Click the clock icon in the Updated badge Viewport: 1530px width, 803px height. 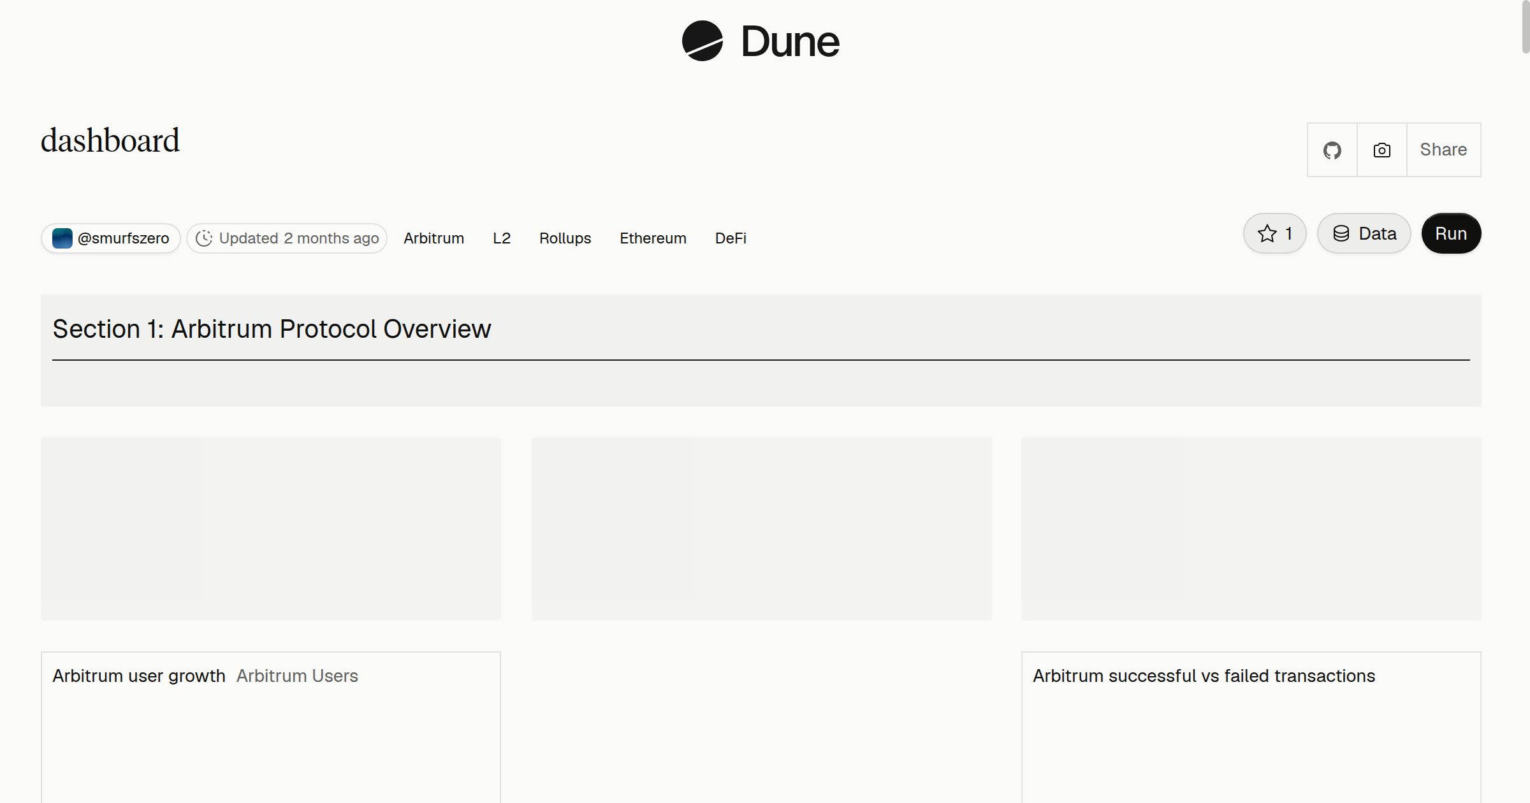coord(204,238)
